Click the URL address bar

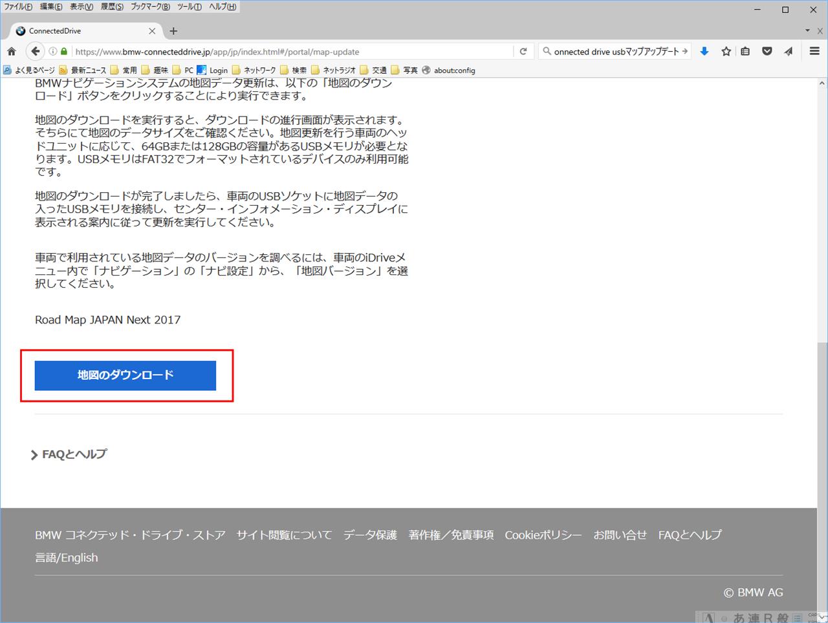(x=291, y=52)
